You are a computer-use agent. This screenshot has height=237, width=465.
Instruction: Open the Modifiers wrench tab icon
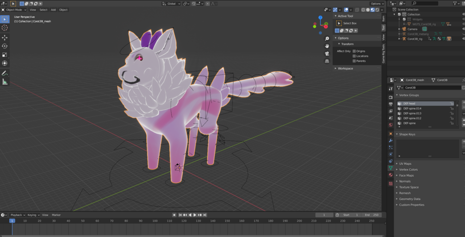(391, 140)
